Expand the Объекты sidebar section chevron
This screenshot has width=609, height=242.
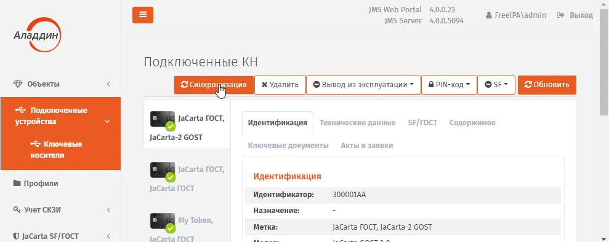(109, 84)
